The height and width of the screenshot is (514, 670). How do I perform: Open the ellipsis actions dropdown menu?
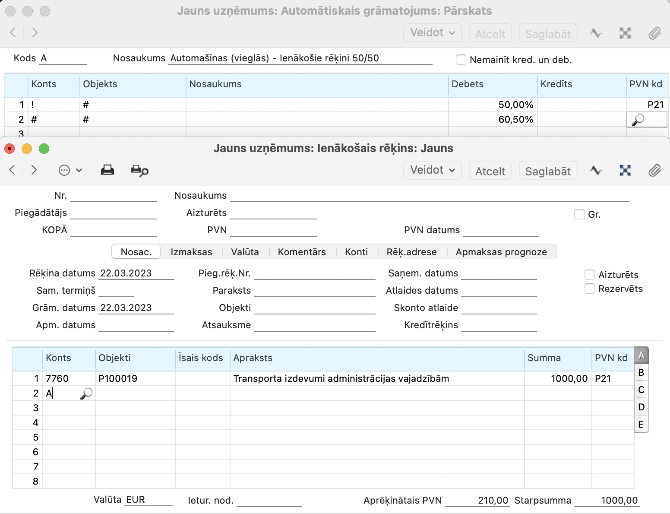[70, 170]
